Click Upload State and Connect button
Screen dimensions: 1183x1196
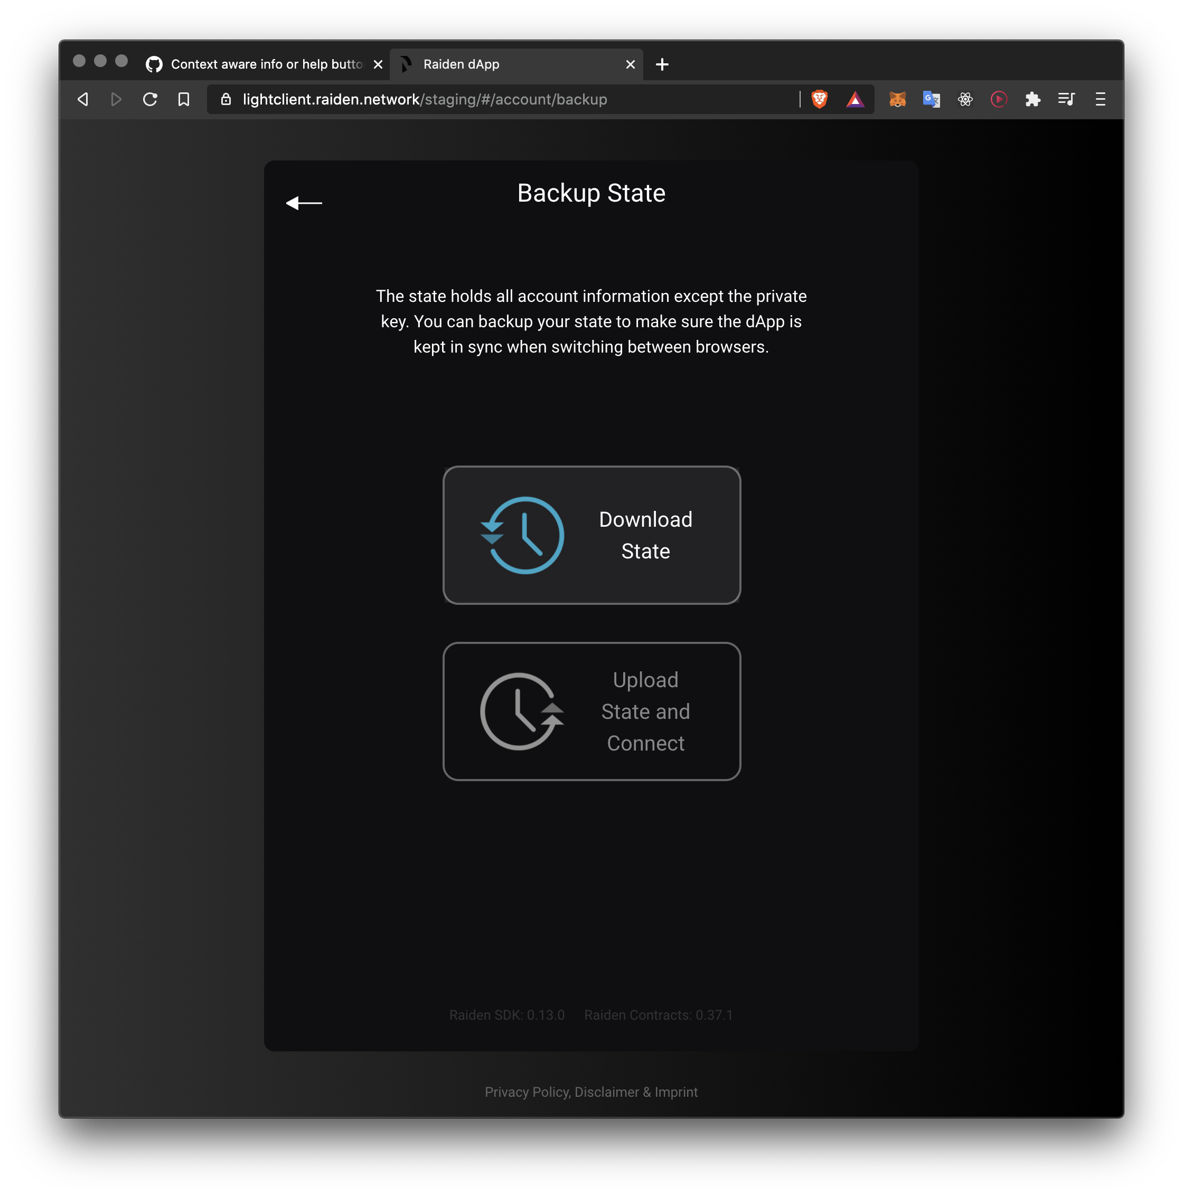point(591,711)
